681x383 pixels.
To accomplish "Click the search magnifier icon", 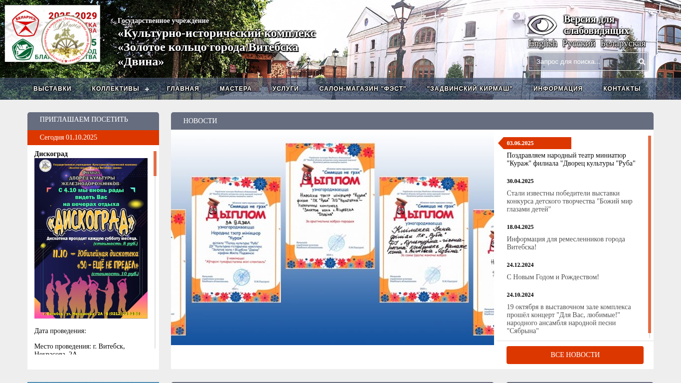I will [x=642, y=62].
